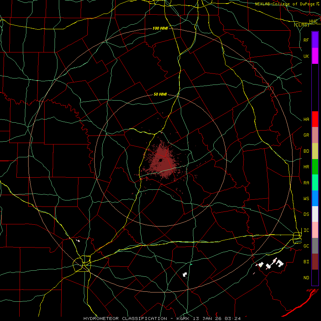
Task: Click the "ND" legend label
Action: (306, 278)
